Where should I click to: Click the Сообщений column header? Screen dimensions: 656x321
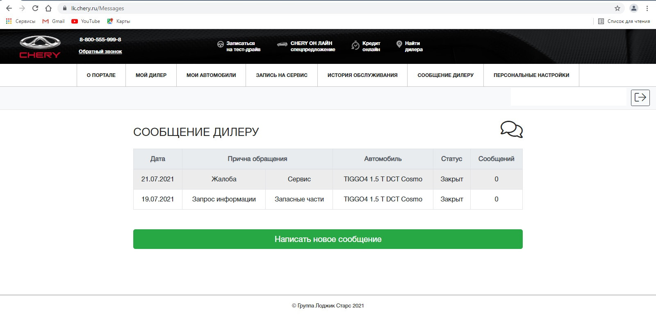497,159
